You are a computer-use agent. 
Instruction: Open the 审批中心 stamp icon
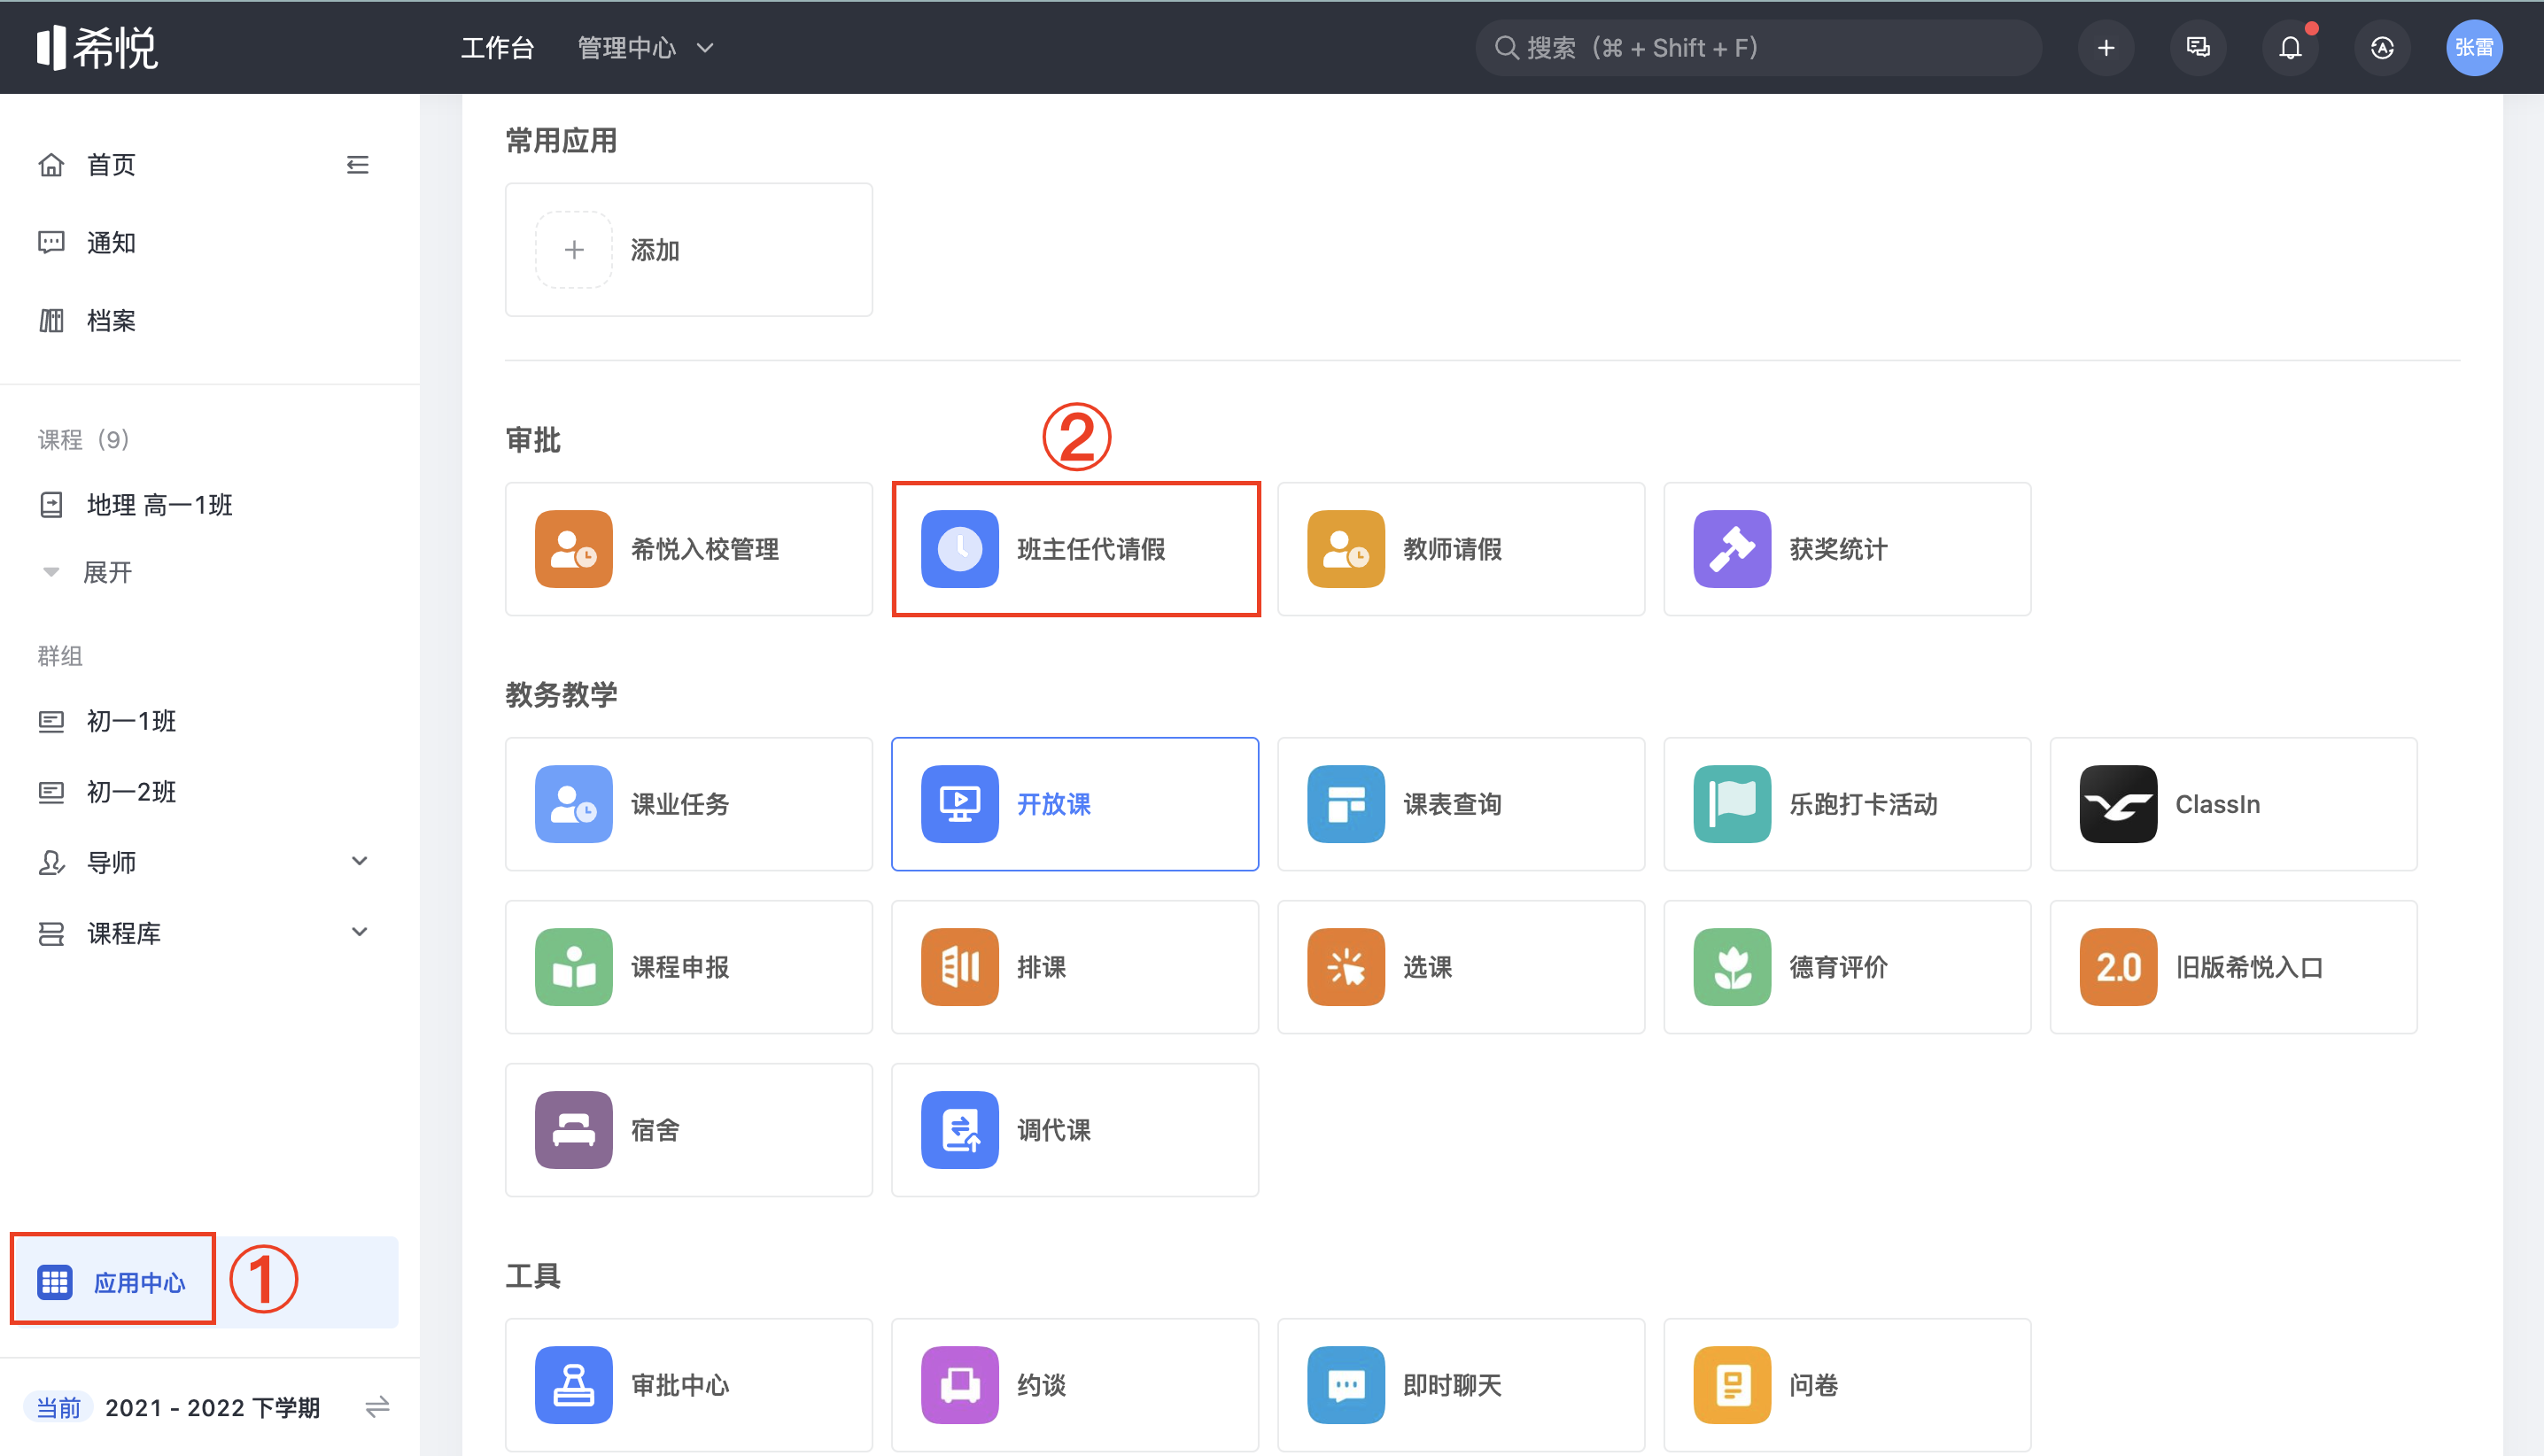[573, 1385]
